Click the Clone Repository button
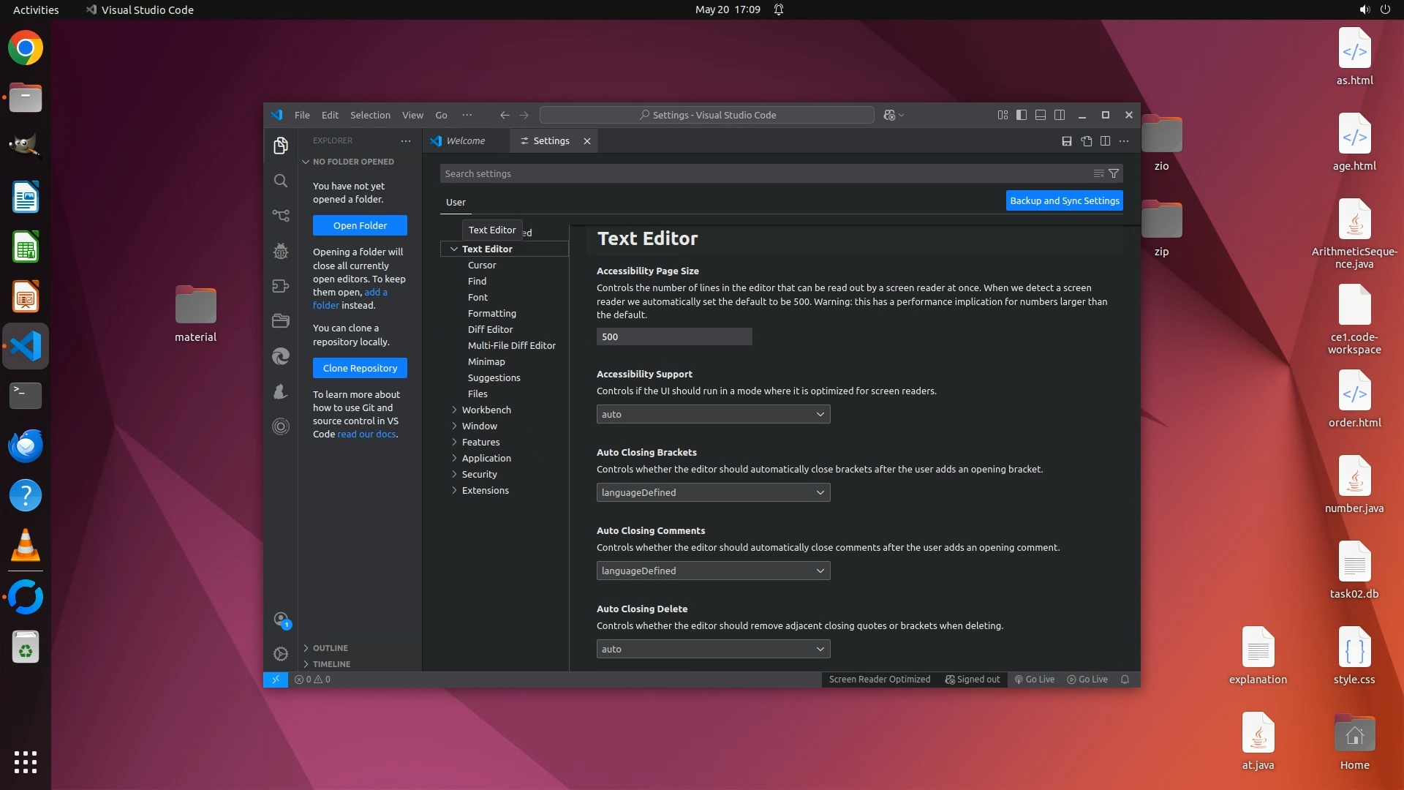 pos(360,368)
